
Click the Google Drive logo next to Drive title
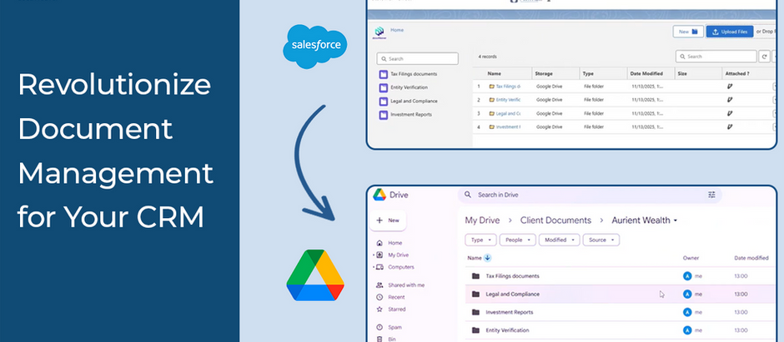pyautogui.click(x=379, y=195)
